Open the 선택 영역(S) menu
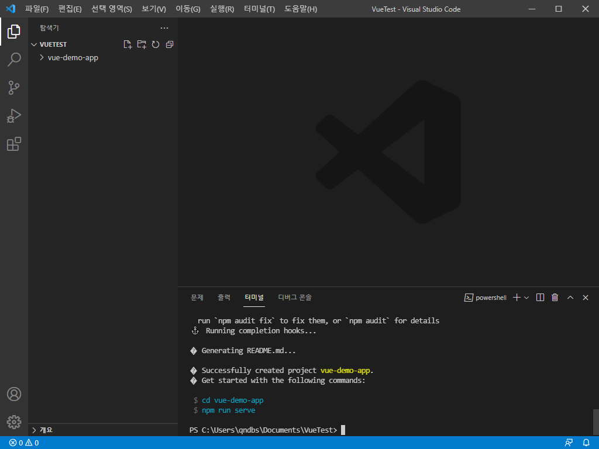 pyautogui.click(x=112, y=9)
